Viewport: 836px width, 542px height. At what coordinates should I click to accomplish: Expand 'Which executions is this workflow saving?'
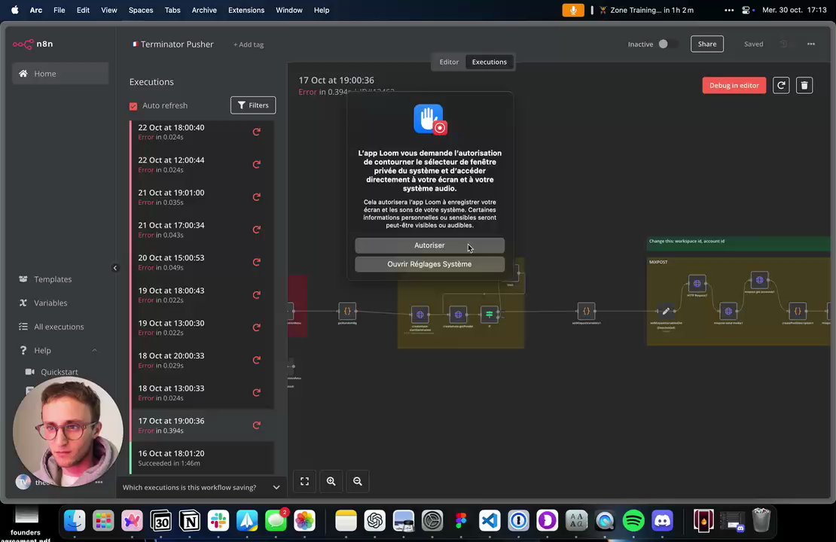201,487
